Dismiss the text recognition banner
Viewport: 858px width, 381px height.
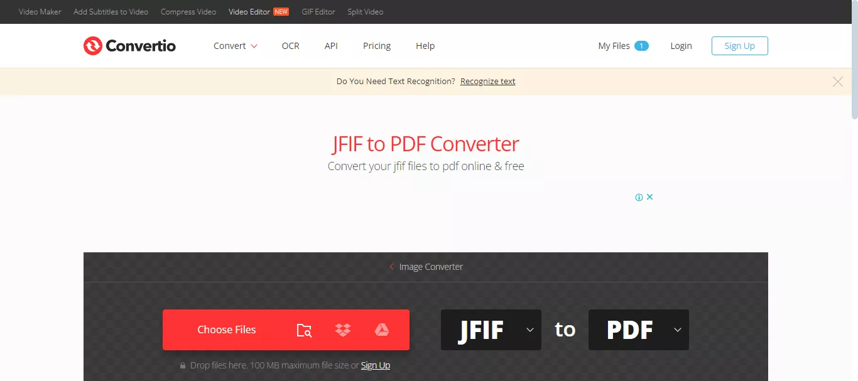[838, 81]
